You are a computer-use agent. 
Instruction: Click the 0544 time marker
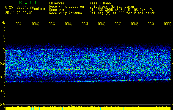tap(68, 24)
